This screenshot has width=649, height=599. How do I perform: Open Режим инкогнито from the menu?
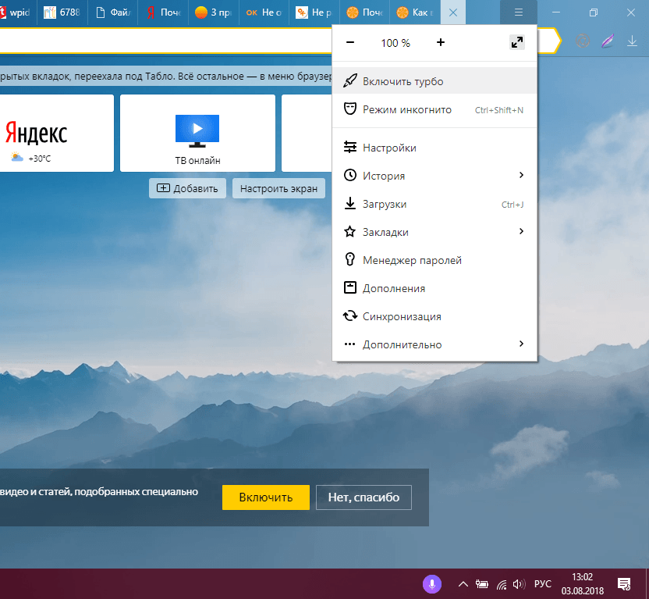coord(434,110)
